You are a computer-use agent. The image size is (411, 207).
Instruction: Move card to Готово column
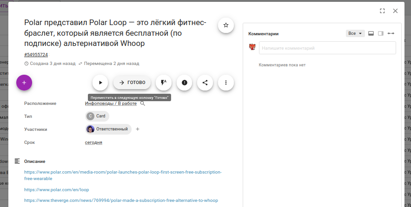pos(132,83)
